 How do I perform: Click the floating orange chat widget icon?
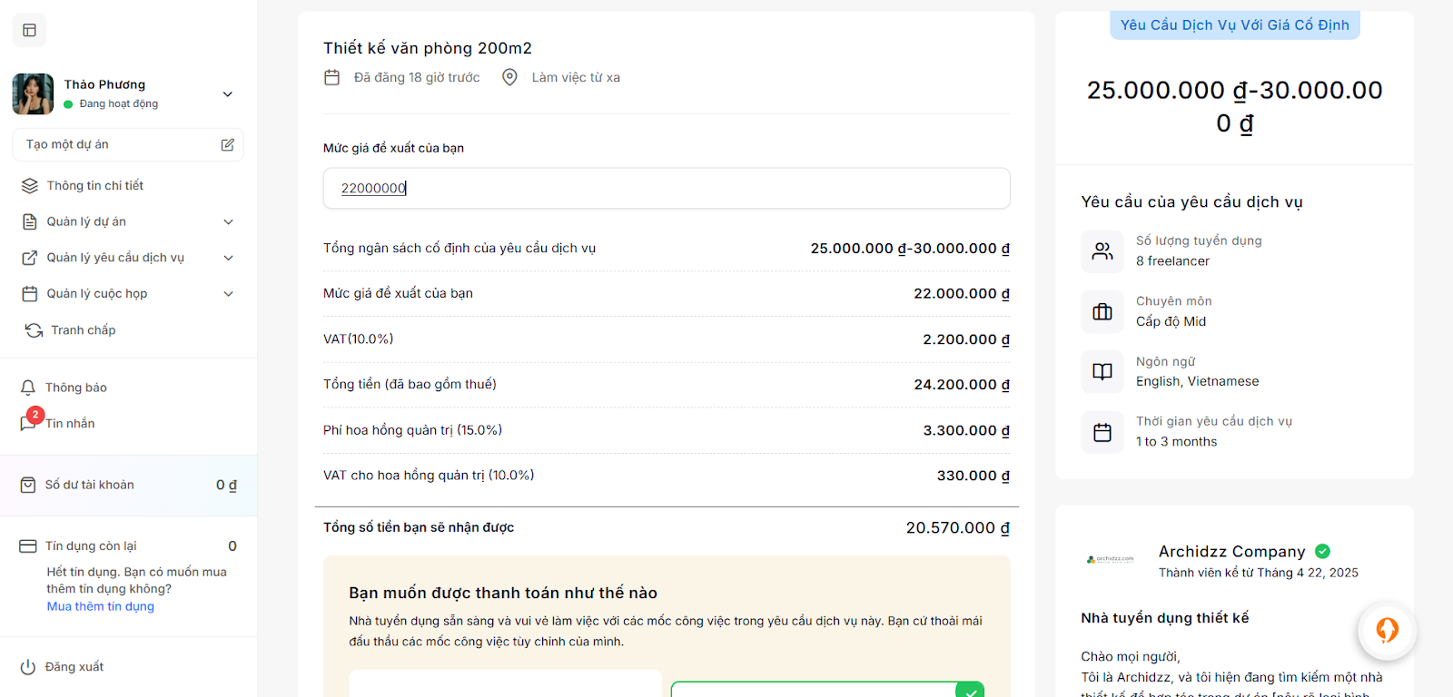coord(1387,630)
